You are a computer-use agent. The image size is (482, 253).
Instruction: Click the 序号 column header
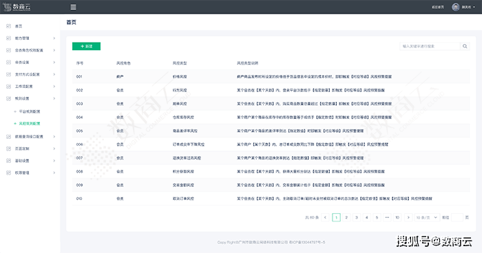coord(80,63)
